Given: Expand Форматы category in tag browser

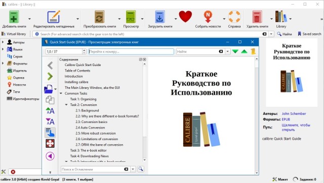Looking at the screenshot, I should [x=3, y=64].
